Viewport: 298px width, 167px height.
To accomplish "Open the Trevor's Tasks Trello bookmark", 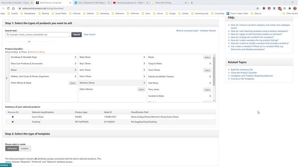I will click(237, 13).
